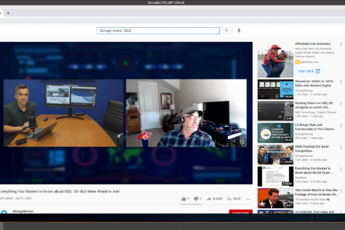Screen dimensions: 345x230
Task: Save video to playlist
Action: point(234,199)
